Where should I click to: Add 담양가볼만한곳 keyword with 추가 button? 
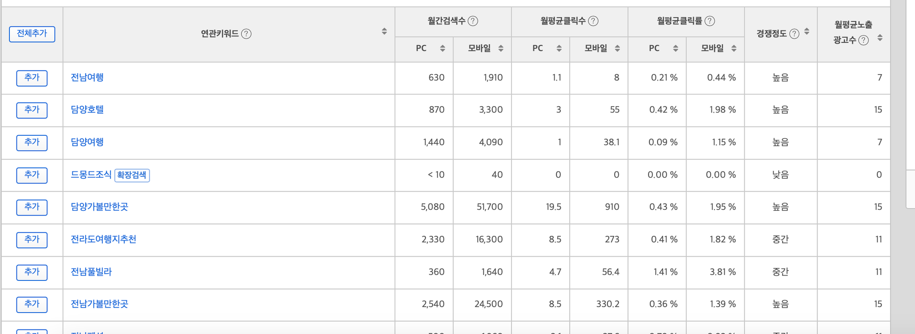(x=32, y=207)
